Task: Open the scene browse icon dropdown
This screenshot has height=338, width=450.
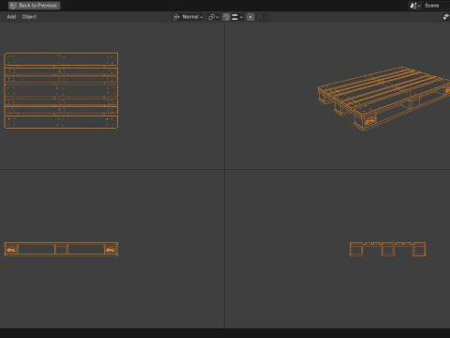Action: (415, 6)
